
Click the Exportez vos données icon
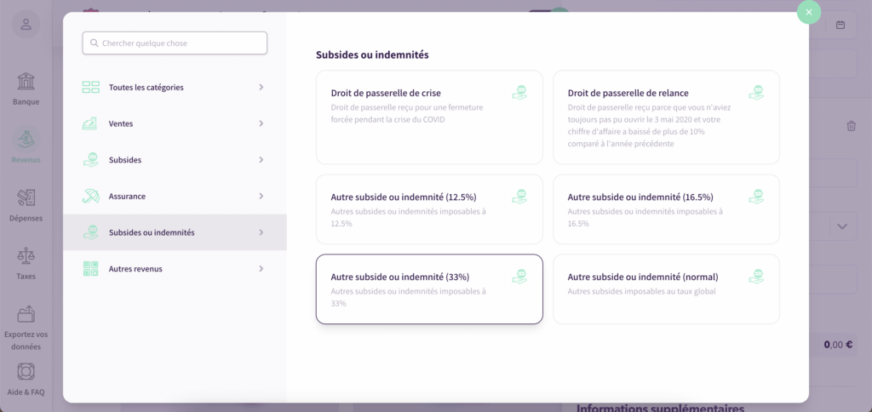(26, 314)
